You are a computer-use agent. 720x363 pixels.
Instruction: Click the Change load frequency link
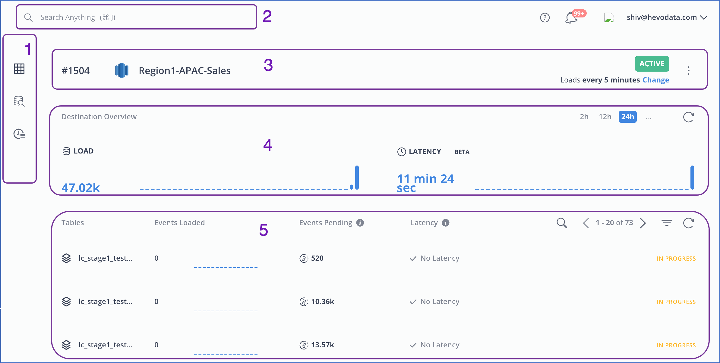(x=656, y=80)
